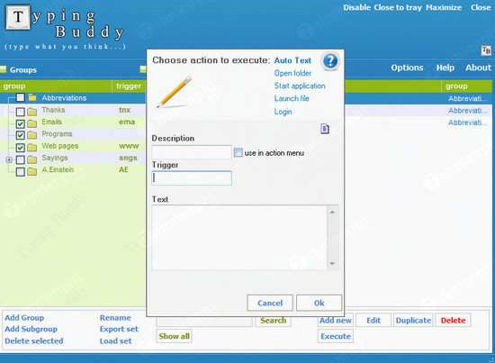The height and width of the screenshot is (363, 495).
Task: Uncheck the Programs group checkbox
Action: tap(20, 135)
